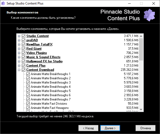Uncheck Animate Matte Fast Hexagons checkbox
This screenshot has width=160, height=134.
point(28,108)
